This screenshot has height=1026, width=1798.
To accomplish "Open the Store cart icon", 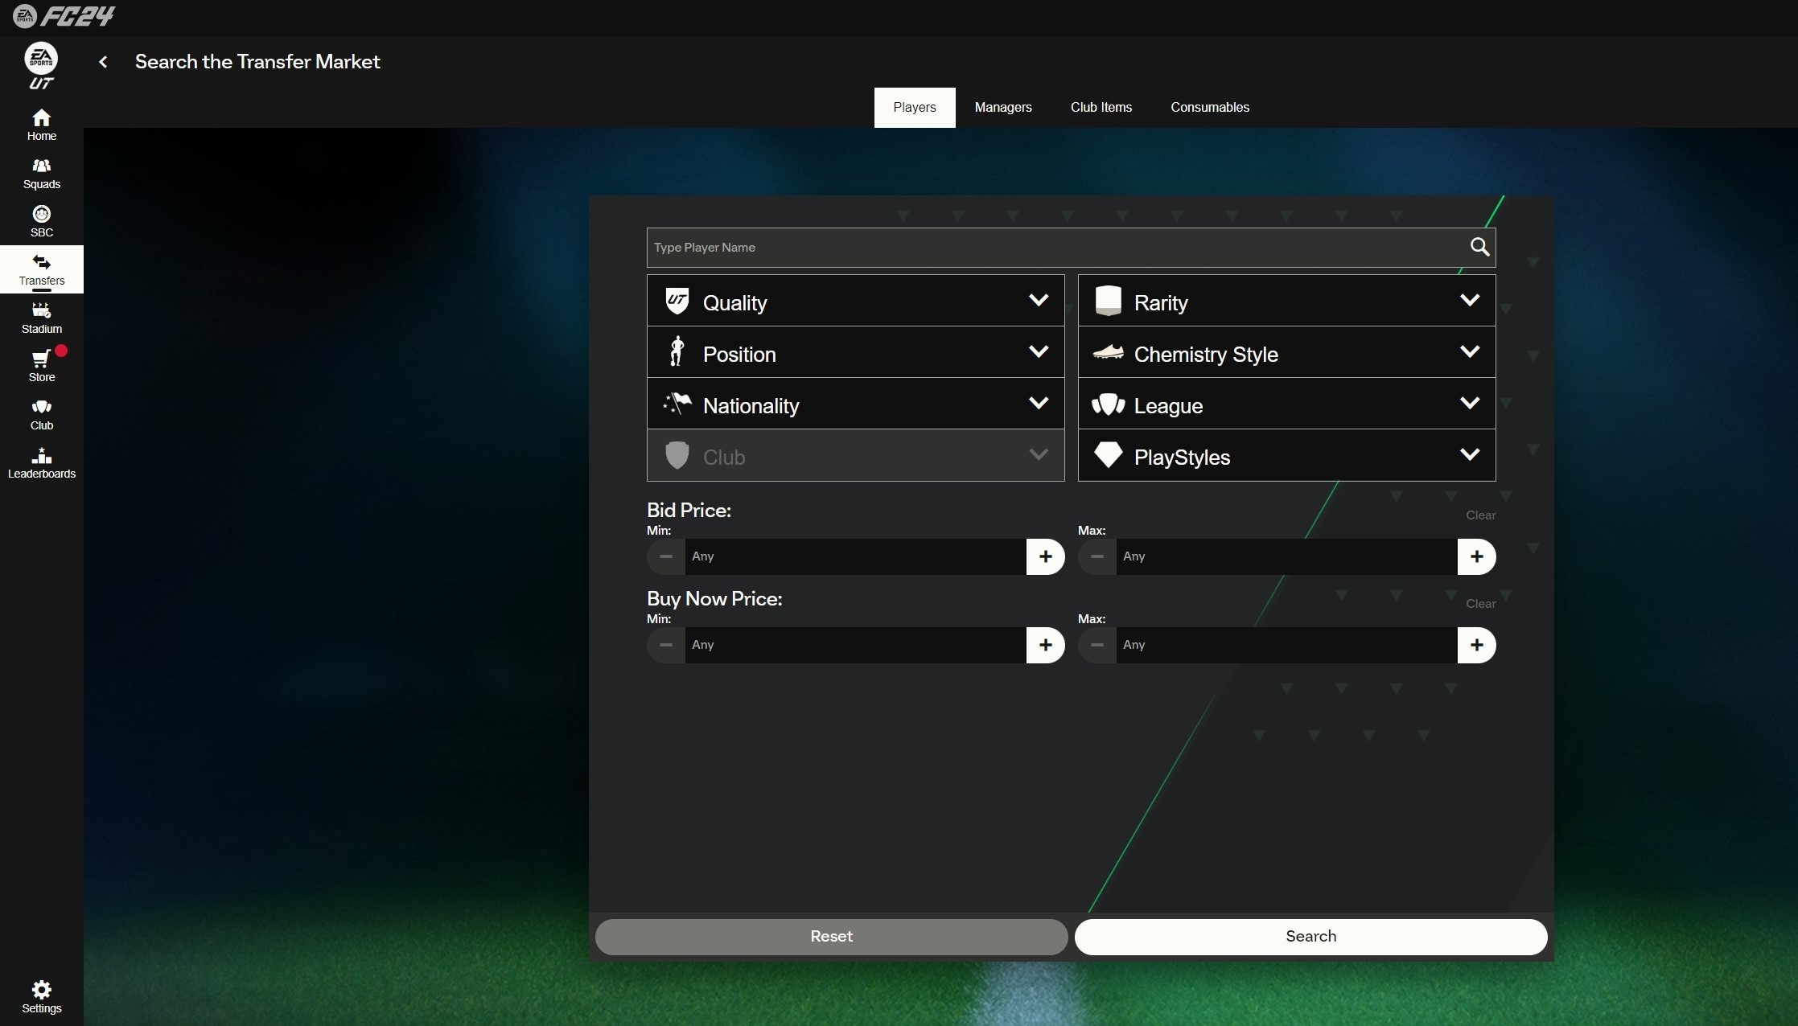I will pos(41,359).
